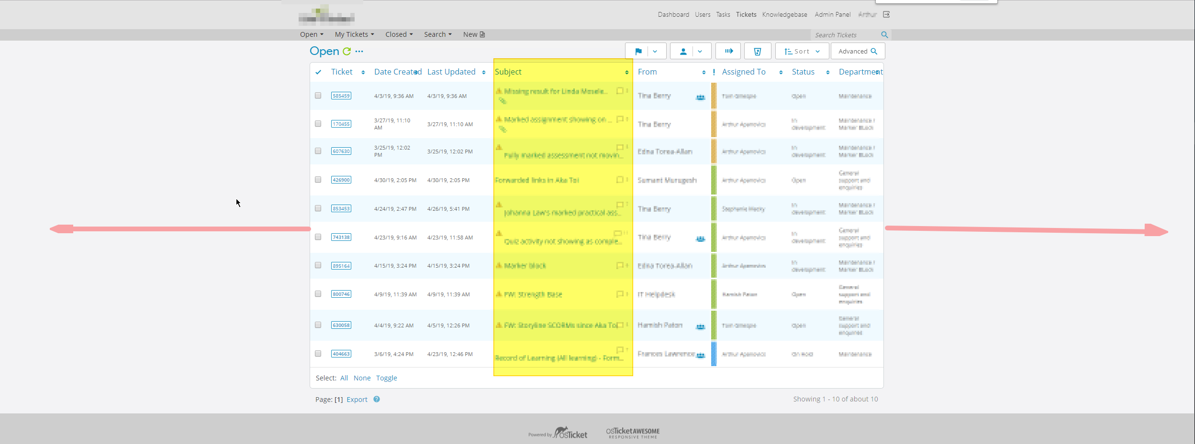Image resolution: width=1195 pixels, height=444 pixels.
Task: Open the Advanced search button
Action: click(858, 52)
